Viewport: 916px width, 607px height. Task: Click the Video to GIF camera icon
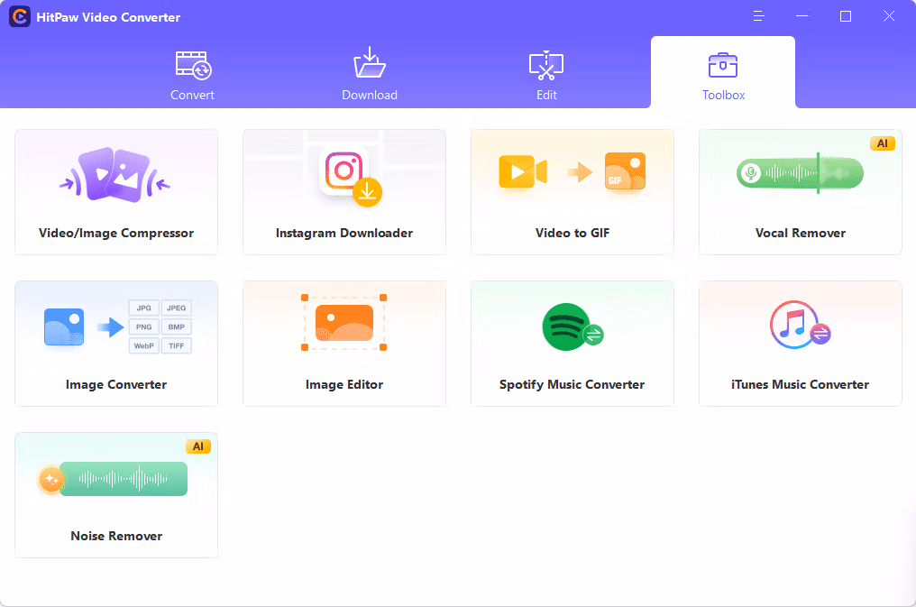click(x=523, y=171)
